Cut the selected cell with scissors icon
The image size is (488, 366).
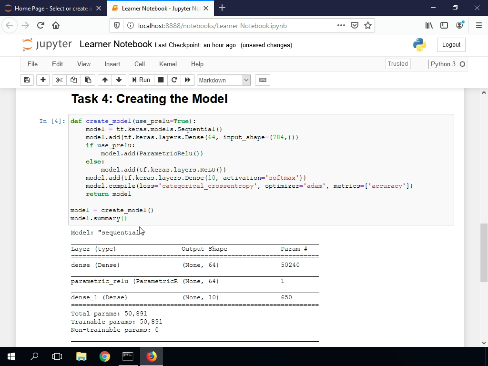click(x=59, y=80)
